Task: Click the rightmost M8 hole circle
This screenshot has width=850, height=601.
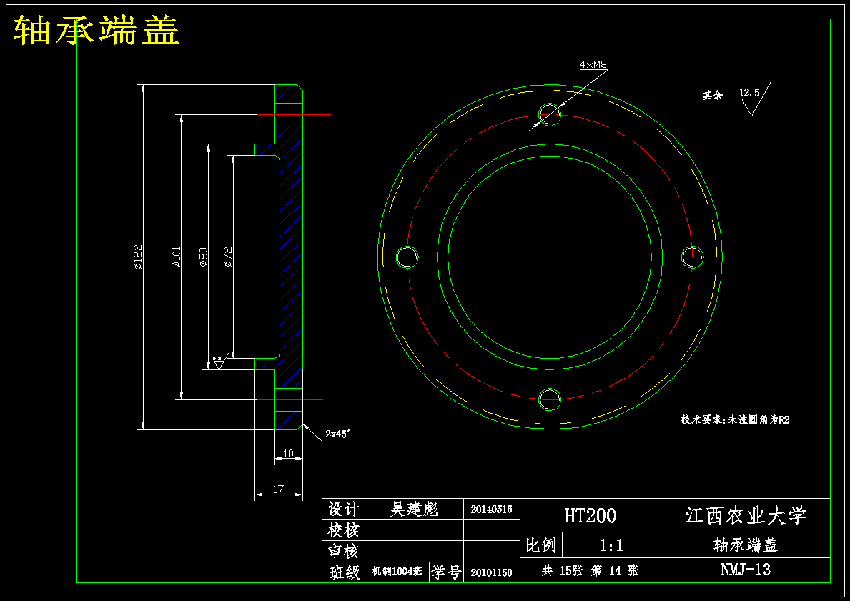Action: 692,257
